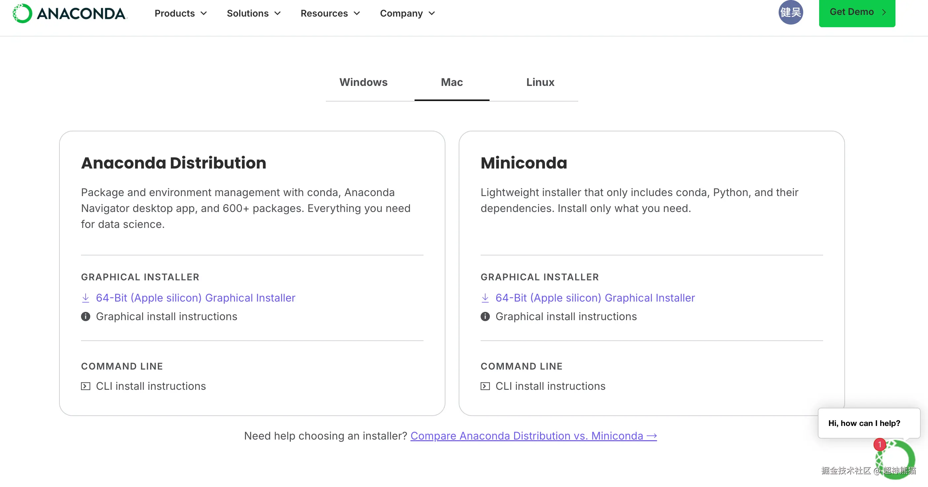
Task: Click terminal icon in Miniconda card
Action: [x=485, y=386]
